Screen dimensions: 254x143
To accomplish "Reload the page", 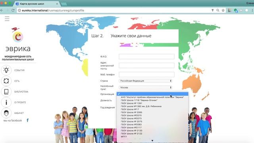I will (x=13, y=10).
